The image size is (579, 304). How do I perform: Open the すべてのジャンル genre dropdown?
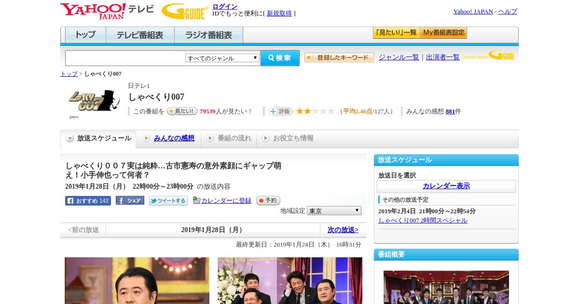[222, 58]
